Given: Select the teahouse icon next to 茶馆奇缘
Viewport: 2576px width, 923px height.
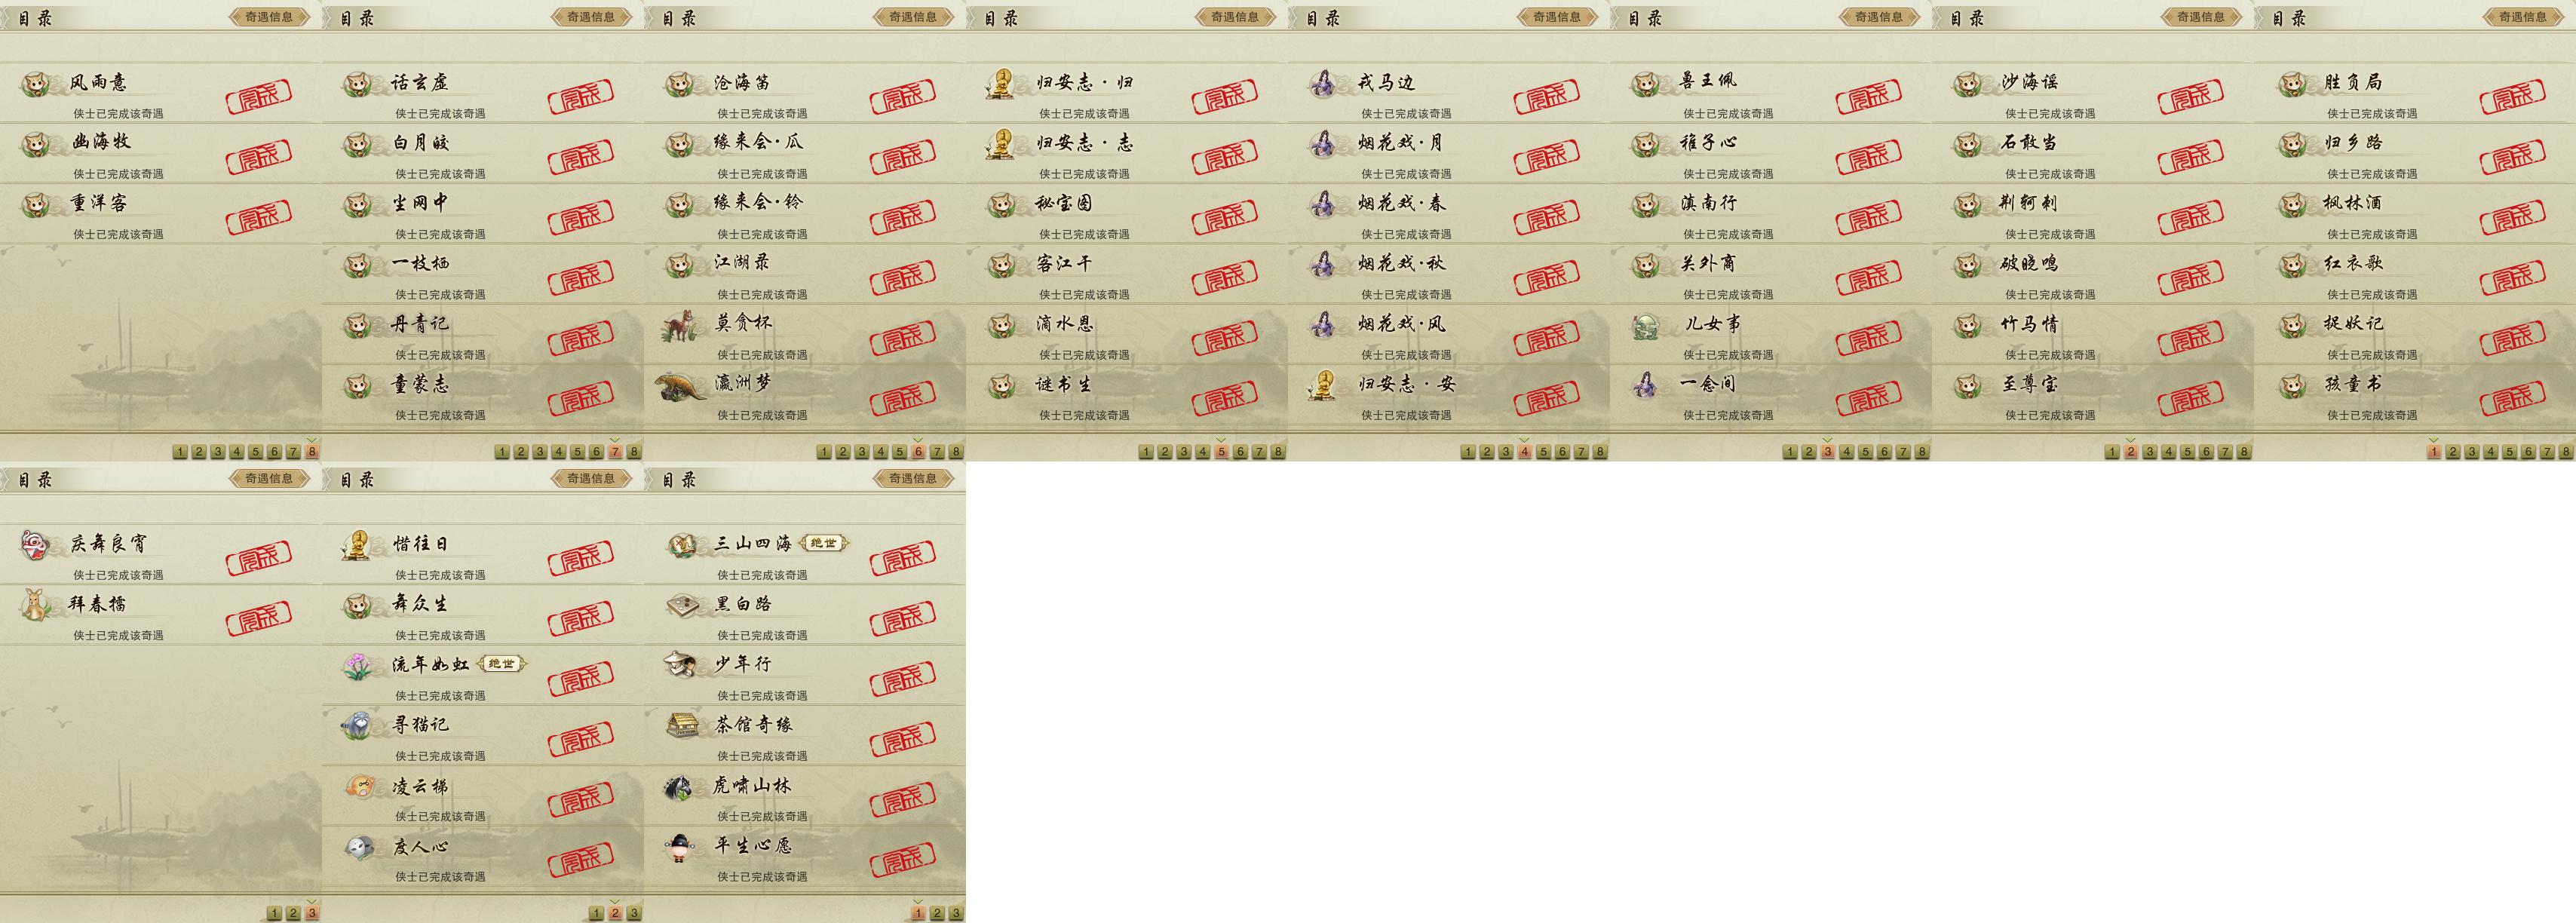Looking at the screenshot, I should (682, 726).
